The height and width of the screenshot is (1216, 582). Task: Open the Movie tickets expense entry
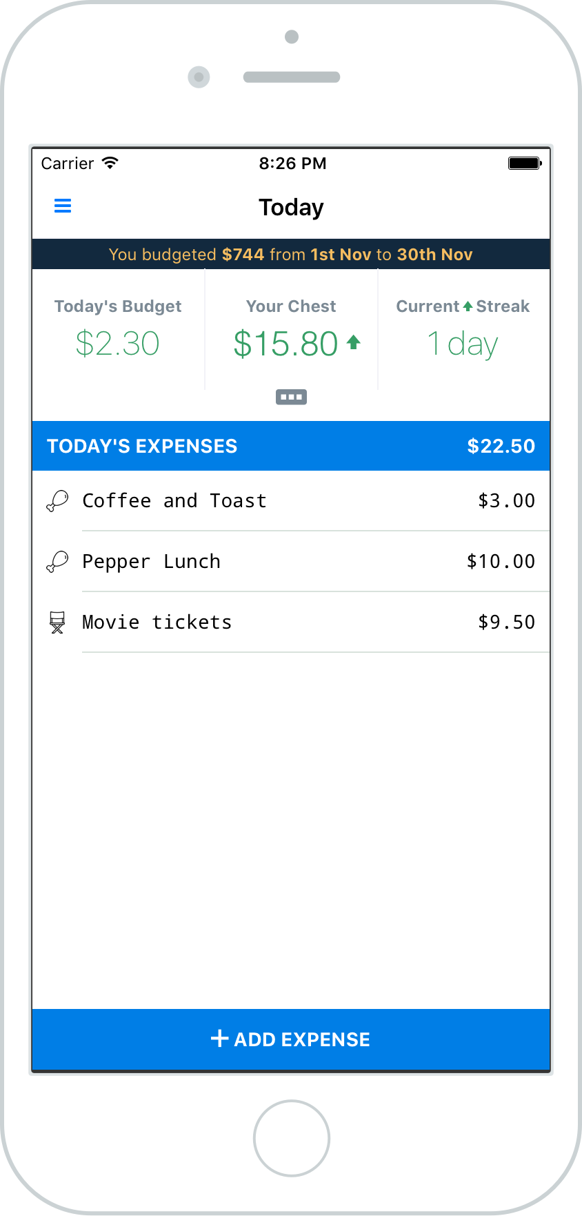click(291, 622)
